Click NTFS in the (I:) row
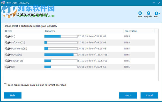Image resolution: width=162 pixels, height=102 pixels. tap(127, 67)
